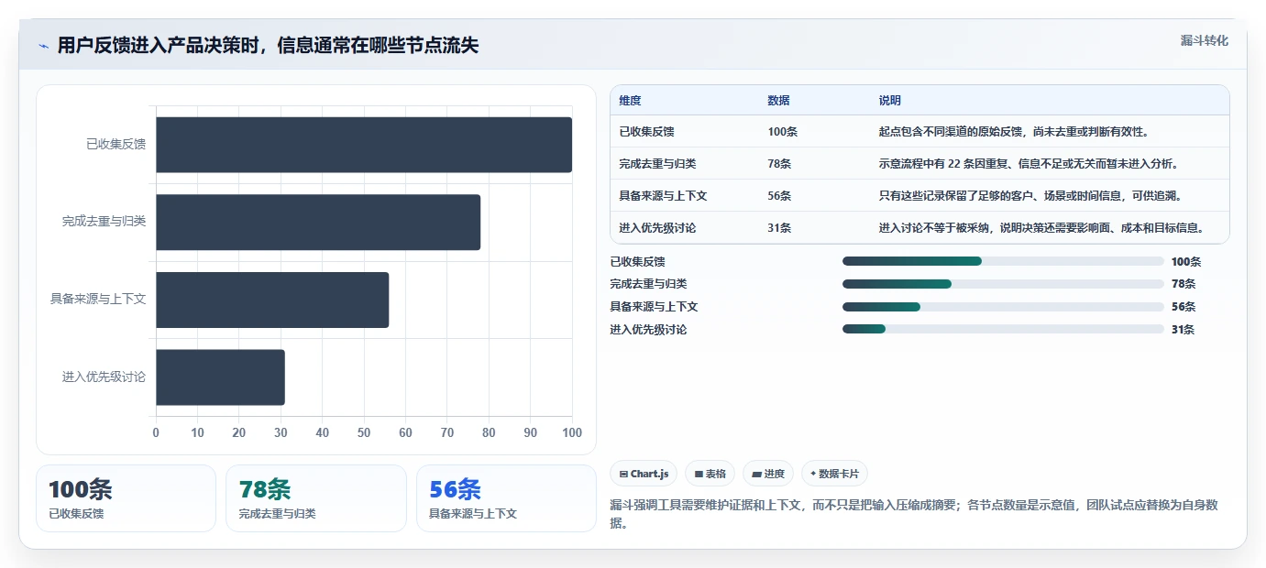Click the 31条 value beside the progress bar

(1183, 330)
